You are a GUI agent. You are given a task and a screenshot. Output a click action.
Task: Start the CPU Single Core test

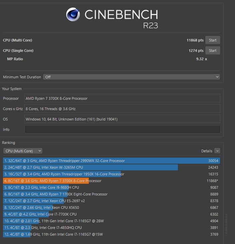[213, 51]
